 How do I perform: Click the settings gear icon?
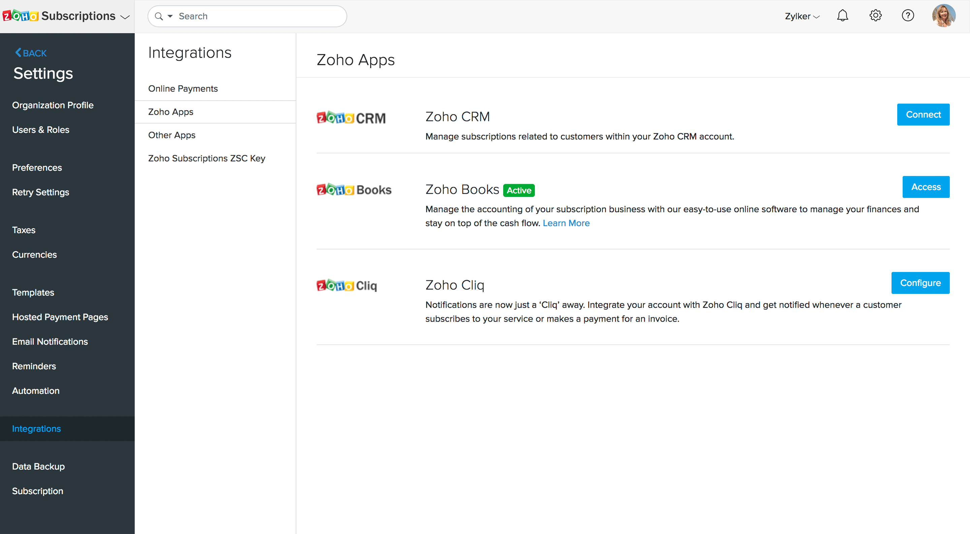(x=875, y=16)
